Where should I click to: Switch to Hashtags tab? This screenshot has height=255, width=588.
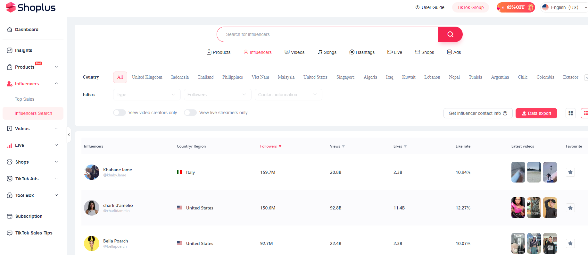(362, 52)
